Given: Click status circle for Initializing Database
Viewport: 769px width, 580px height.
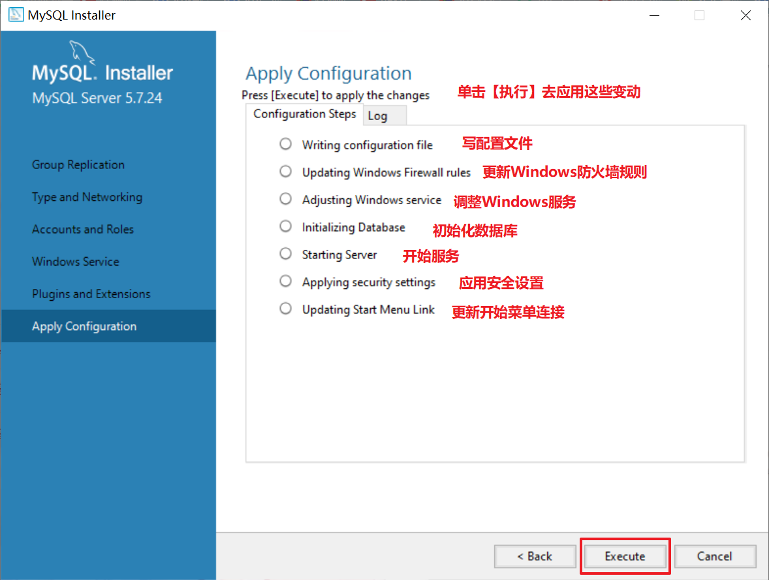Looking at the screenshot, I should click(285, 226).
